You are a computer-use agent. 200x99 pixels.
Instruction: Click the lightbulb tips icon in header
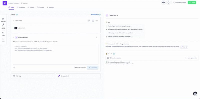[x=168, y=2]
